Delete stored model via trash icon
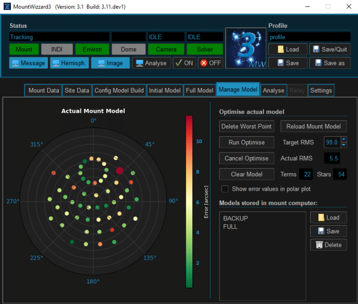This screenshot has height=304, width=358. pos(319,245)
